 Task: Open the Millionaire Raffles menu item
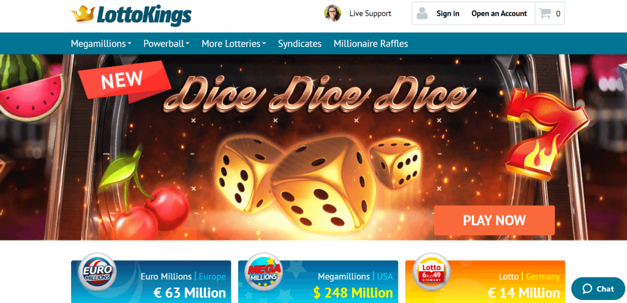[370, 43]
